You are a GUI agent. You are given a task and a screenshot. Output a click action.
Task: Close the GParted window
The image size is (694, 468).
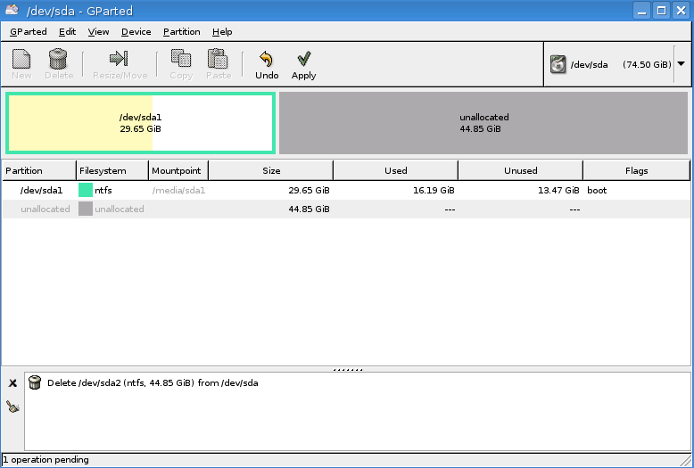pyautogui.click(x=682, y=10)
